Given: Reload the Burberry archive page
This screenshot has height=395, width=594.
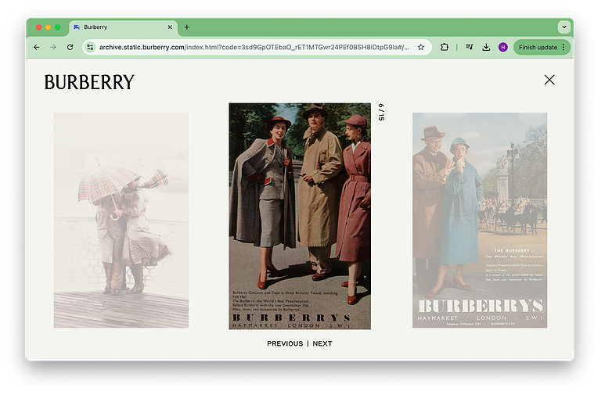Looking at the screenshot, I should pyautogui.click(x=70, y=48).
